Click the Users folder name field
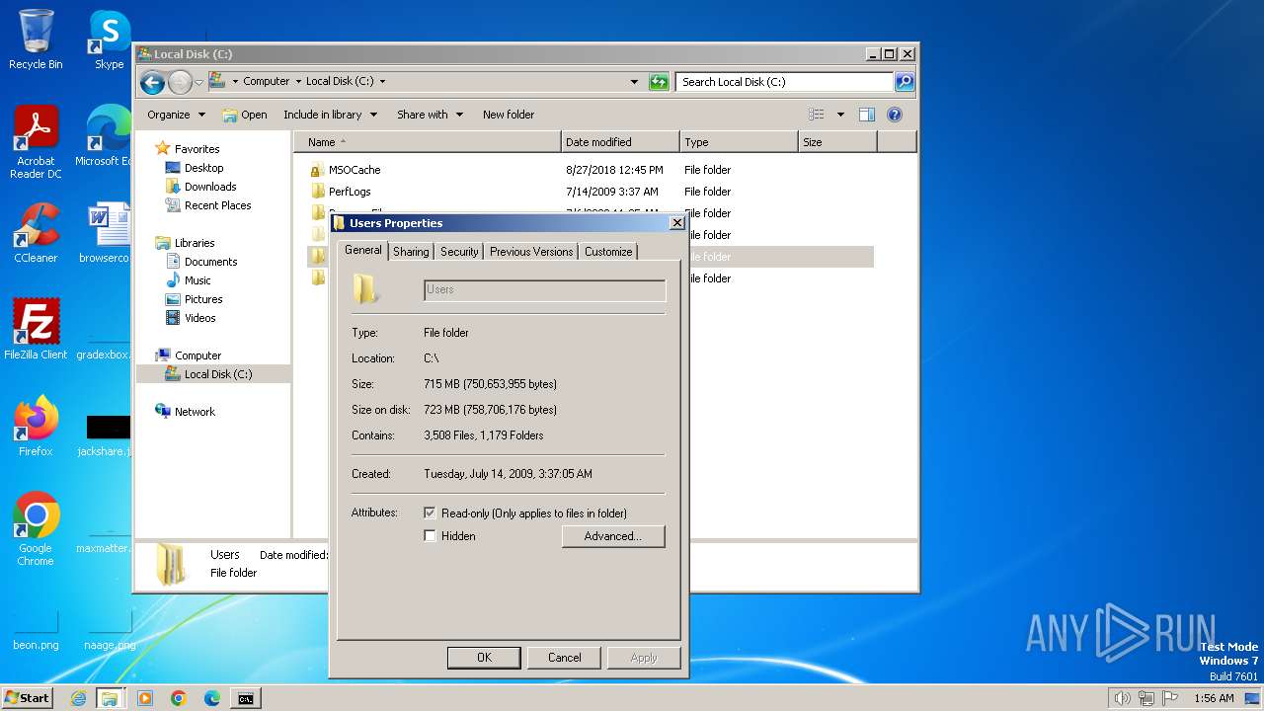The width and height of the screenshot is (1264, 711). click(x=545, y=289)
